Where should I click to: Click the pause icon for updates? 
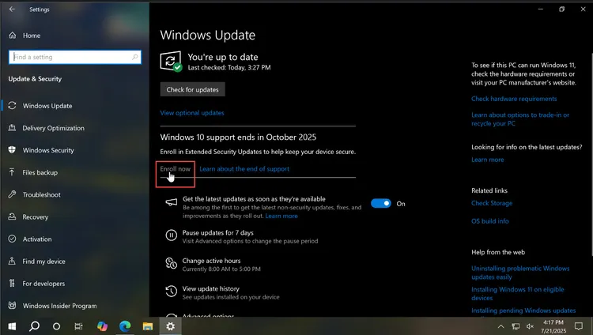(x=172, y=235)
